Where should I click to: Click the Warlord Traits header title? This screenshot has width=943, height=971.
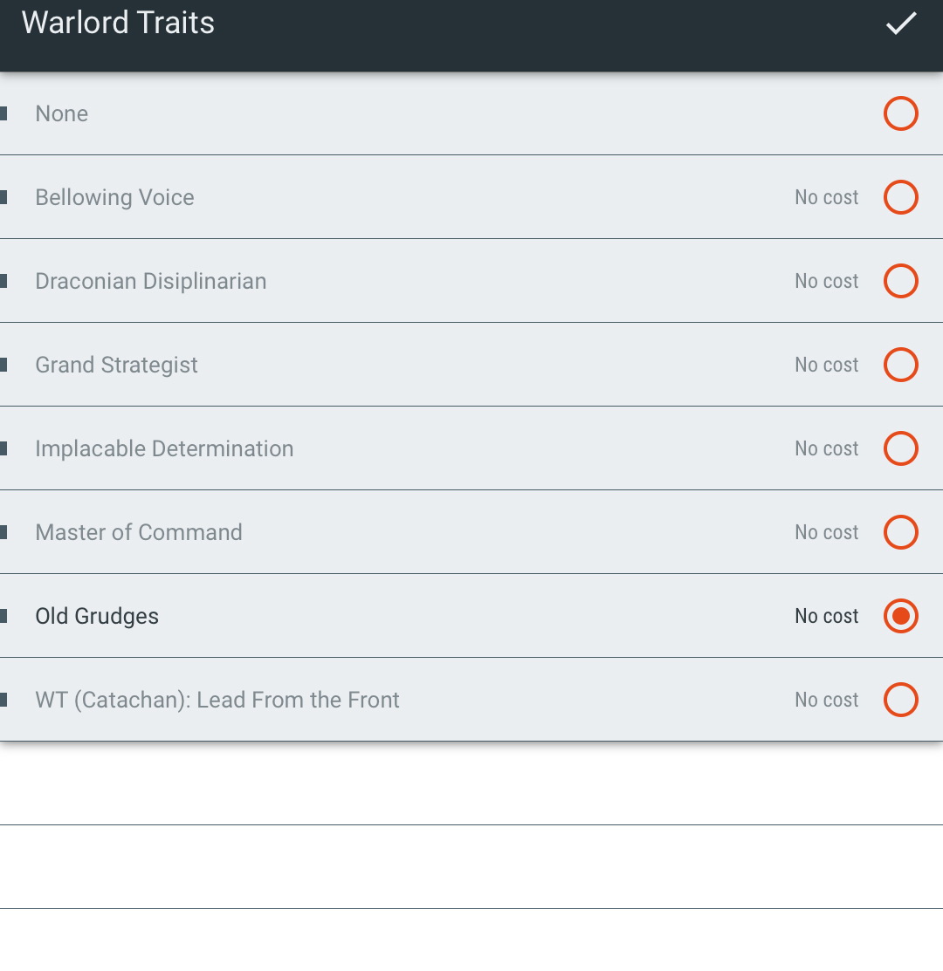(118, 23)
